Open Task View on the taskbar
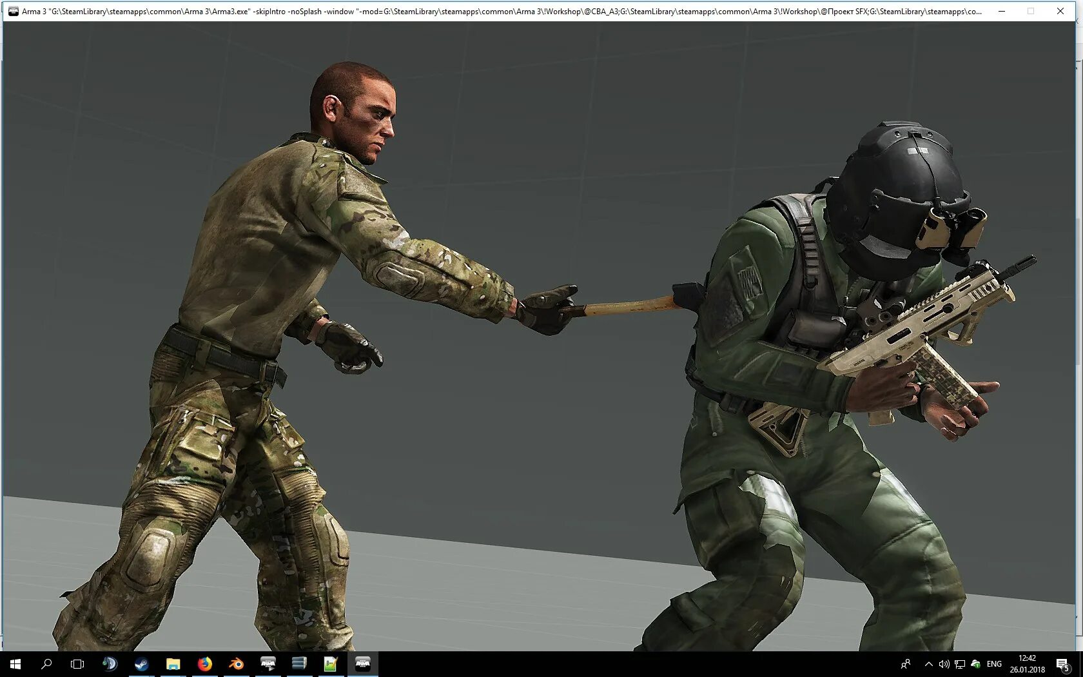Screen dimensions: 1083x677 click(x=77, y=664)
